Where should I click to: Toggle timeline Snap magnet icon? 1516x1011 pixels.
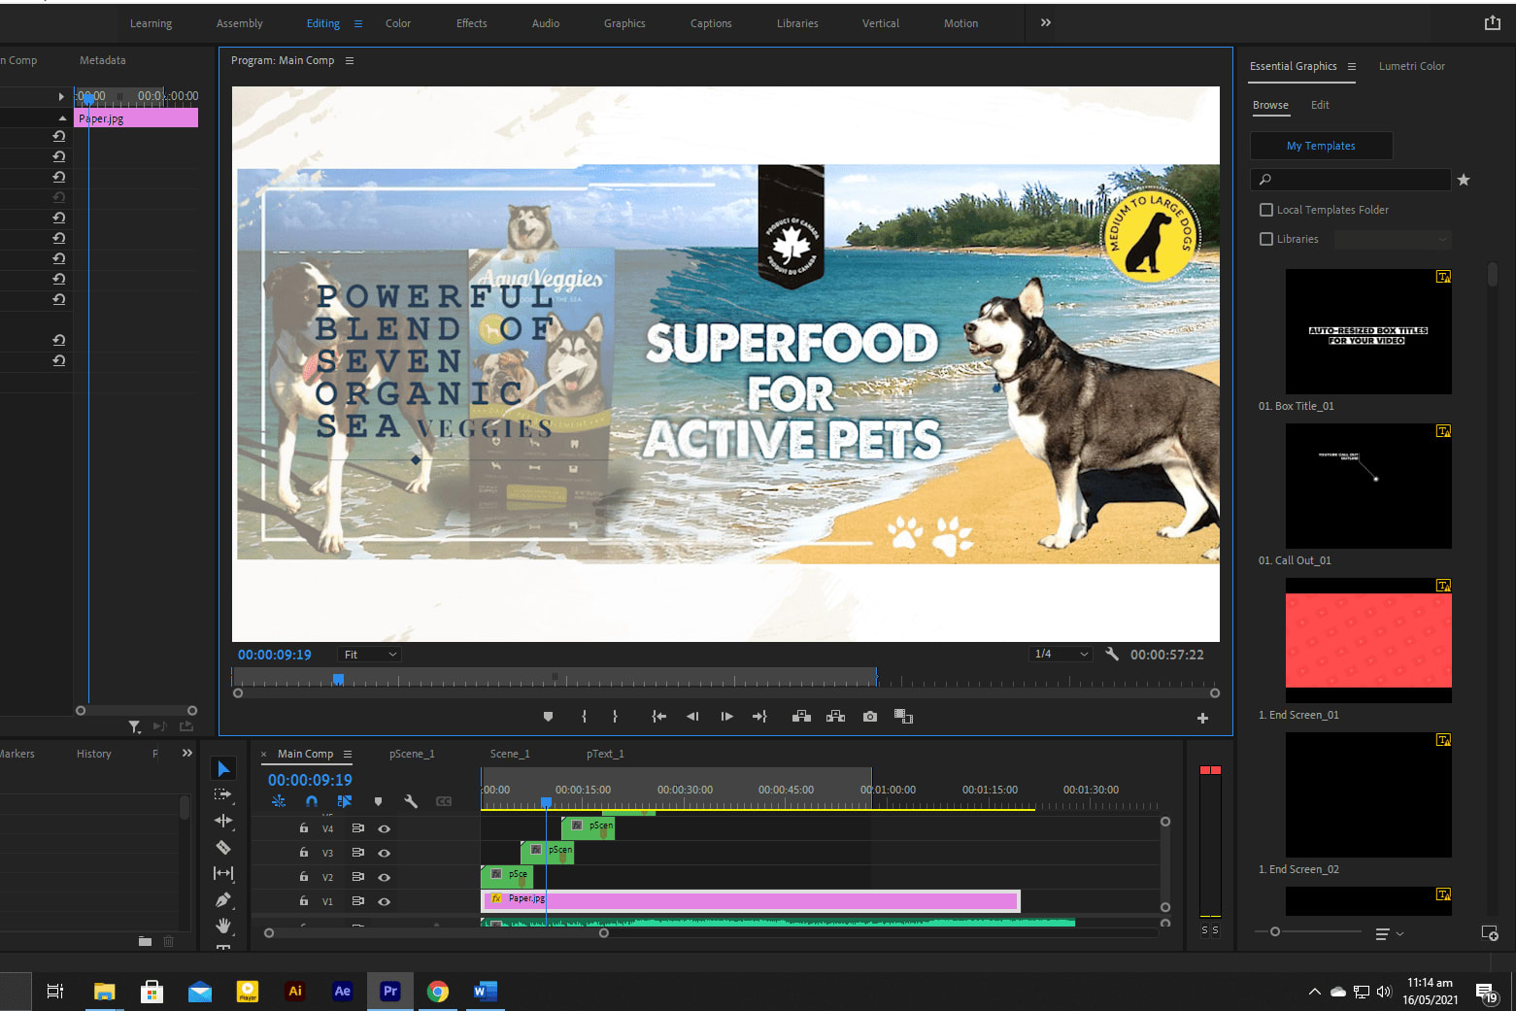pos(312,801)
